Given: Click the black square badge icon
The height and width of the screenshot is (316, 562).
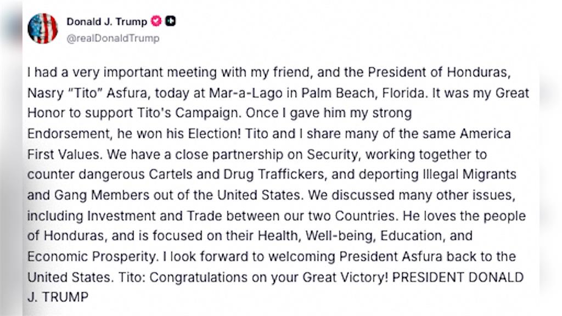Looking at the screenshot, I should tap(171, 21).
